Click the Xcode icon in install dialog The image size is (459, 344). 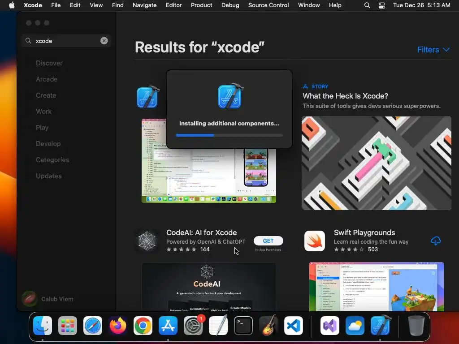click(x=230, y=96)
